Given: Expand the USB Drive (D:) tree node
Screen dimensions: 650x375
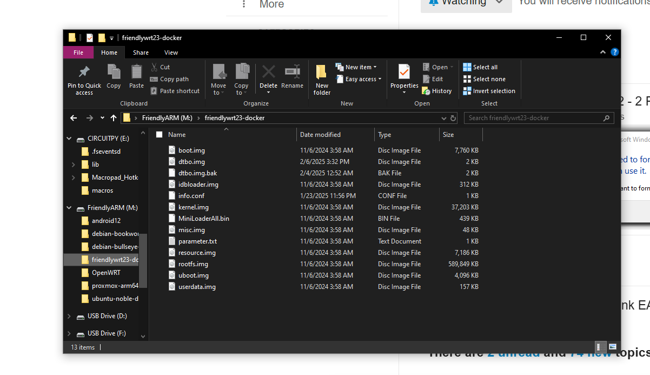Looking at the screenshot, I should [69, 316].
